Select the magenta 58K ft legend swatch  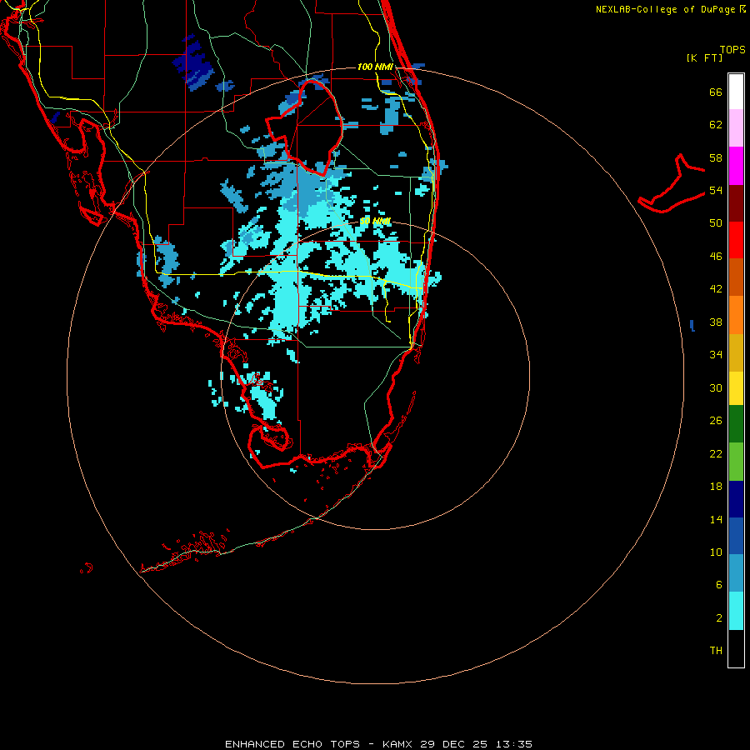tap(736, 166)
